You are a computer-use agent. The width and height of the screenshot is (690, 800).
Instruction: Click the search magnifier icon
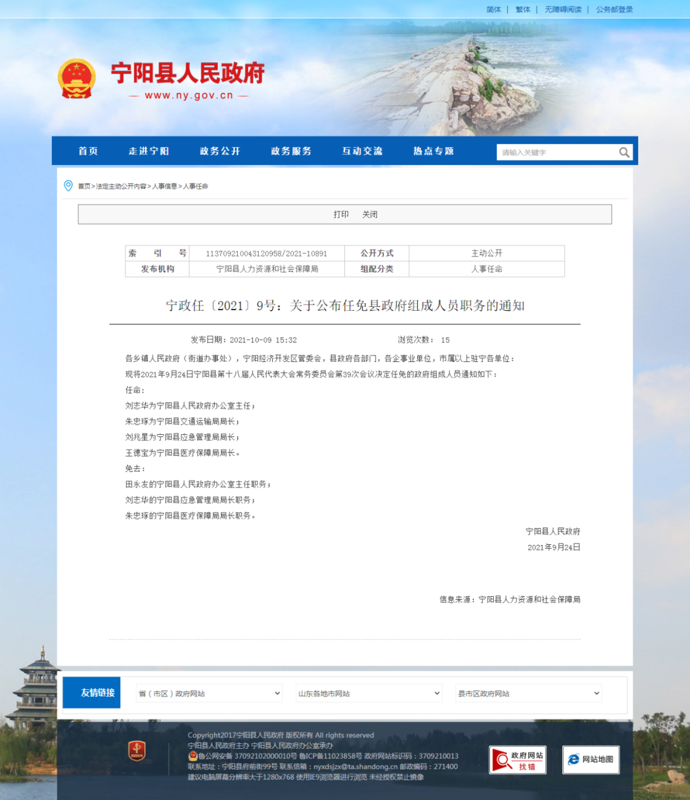click(624, 152)
